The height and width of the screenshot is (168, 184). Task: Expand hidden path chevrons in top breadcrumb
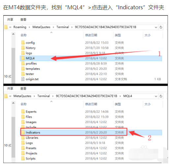click(10, 27)
